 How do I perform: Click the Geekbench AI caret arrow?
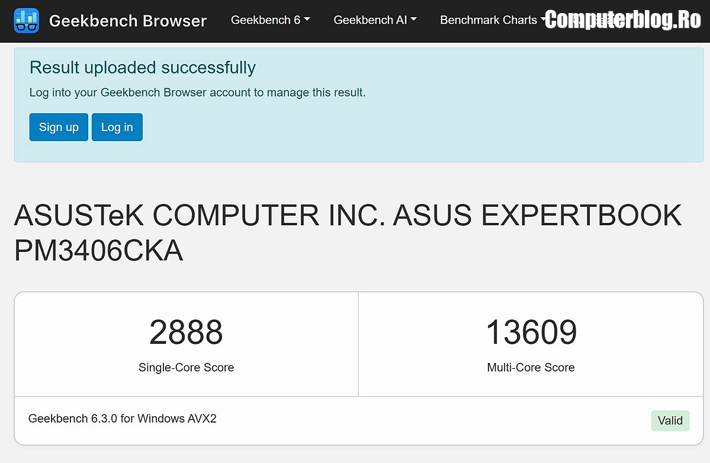[x=413, y=20]
